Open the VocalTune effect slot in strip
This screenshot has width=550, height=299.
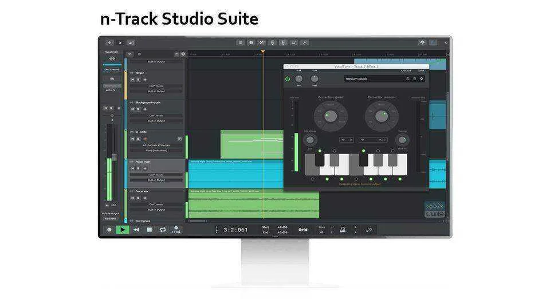pos(112,86)
